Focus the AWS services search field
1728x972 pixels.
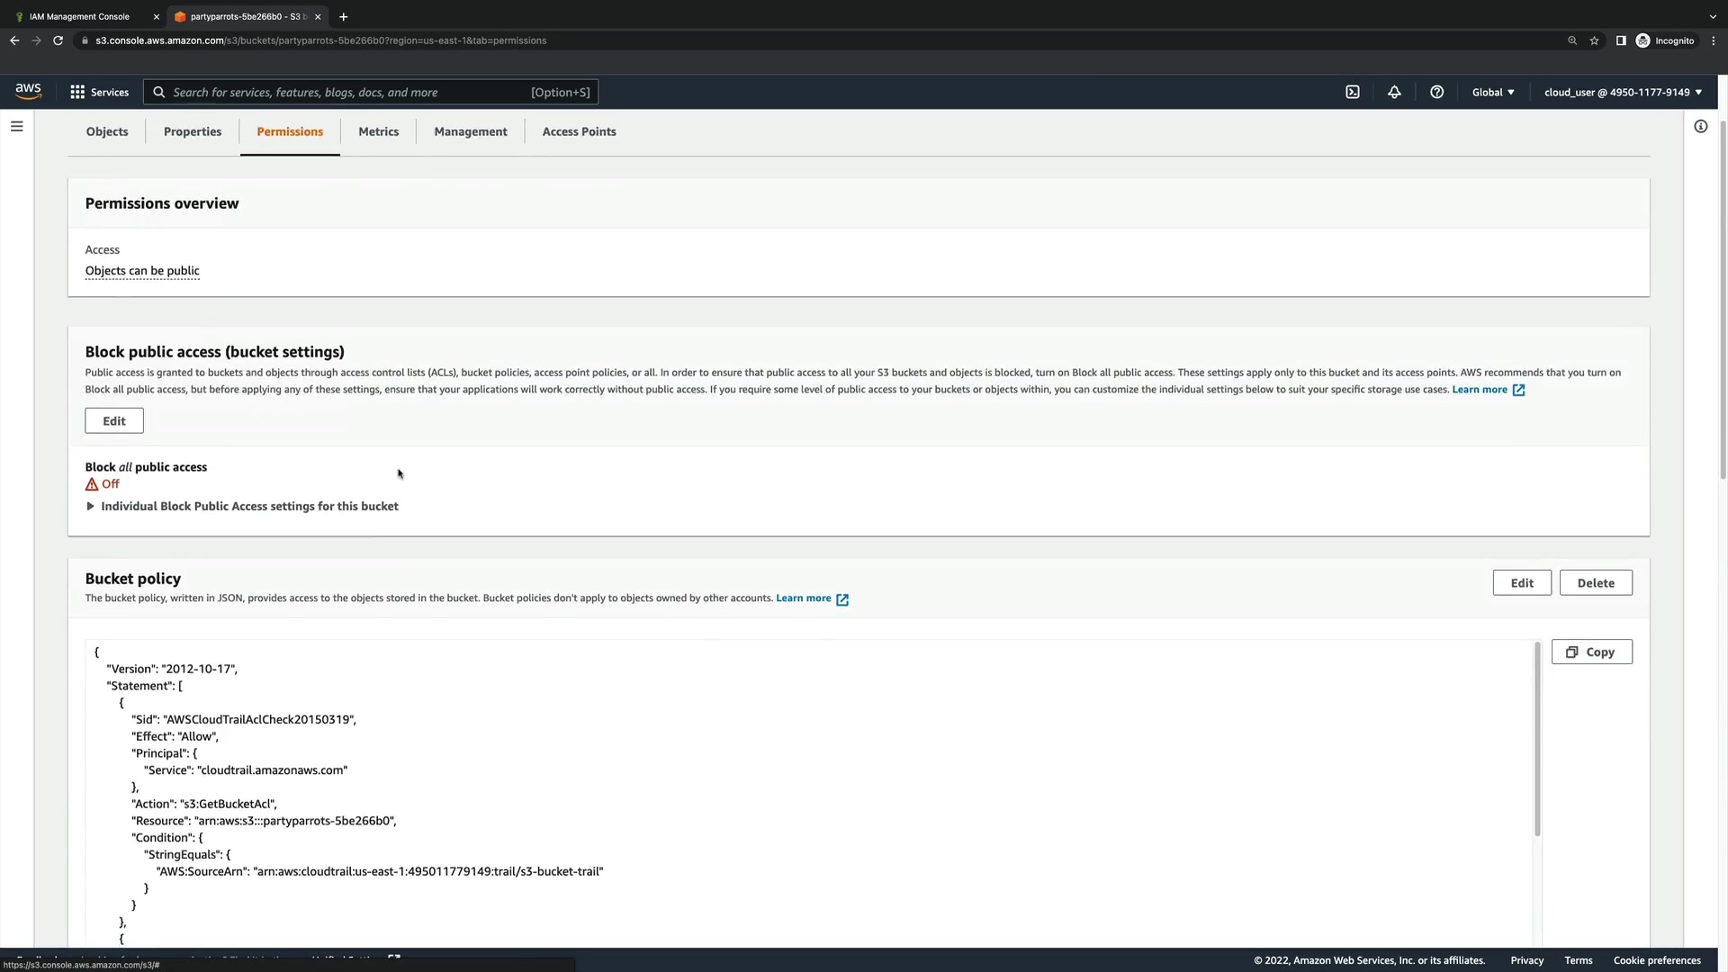351,92
